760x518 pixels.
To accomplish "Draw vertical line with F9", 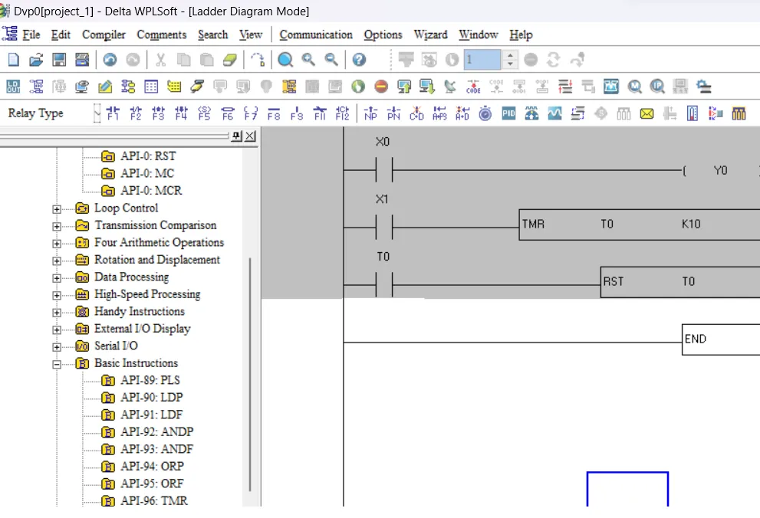I will 297,113.
